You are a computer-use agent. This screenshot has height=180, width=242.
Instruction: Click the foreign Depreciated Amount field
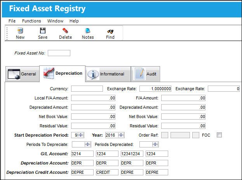183,107
